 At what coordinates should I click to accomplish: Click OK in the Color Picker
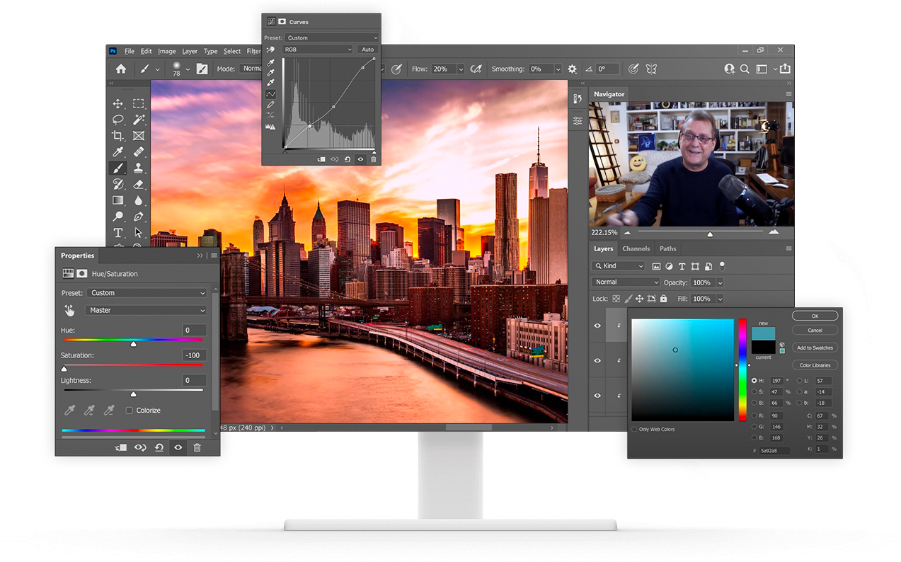click(x=815, y=316)
